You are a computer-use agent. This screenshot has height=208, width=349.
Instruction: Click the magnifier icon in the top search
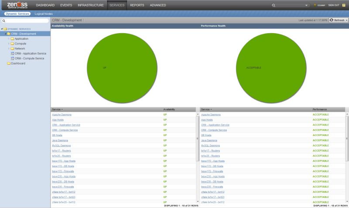pos(274,5)
